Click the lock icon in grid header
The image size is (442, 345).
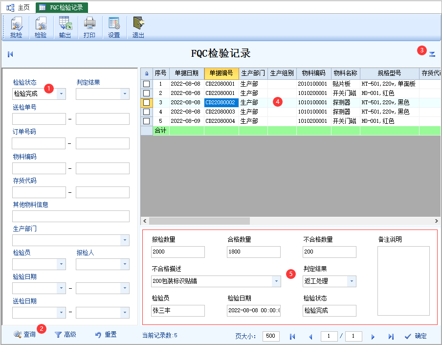[x=147, y=73]
